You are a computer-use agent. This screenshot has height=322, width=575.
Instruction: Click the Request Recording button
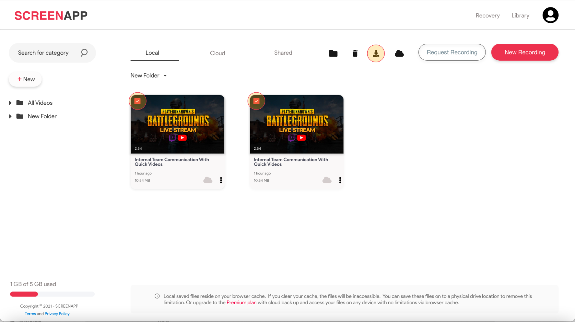(x=452, y=52)
